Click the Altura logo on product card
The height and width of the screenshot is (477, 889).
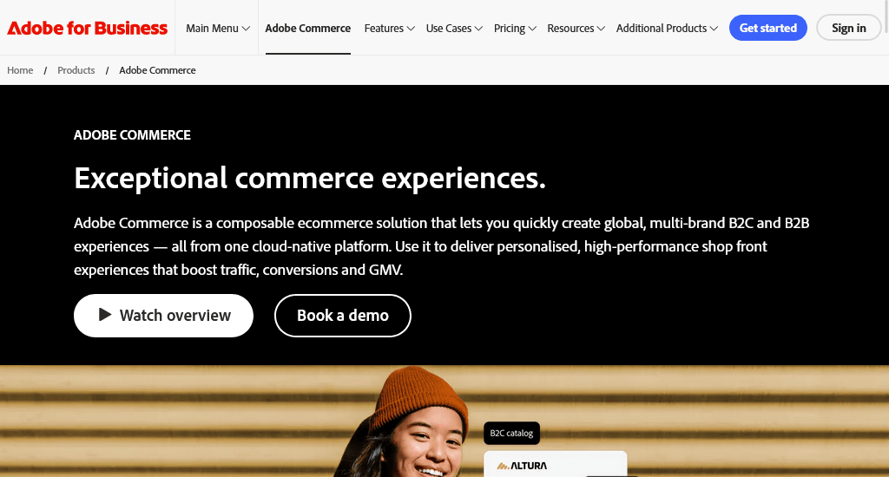(522, 466)
